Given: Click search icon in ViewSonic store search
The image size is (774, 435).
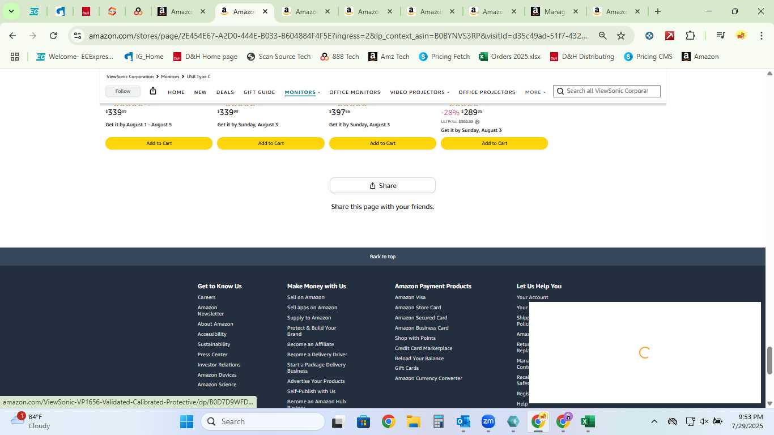Looking at the screenshot, I should click(560, 91).
